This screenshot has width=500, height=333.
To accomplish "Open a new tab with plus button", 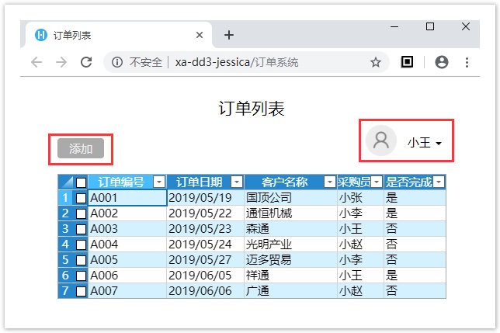I will [229, 35].
